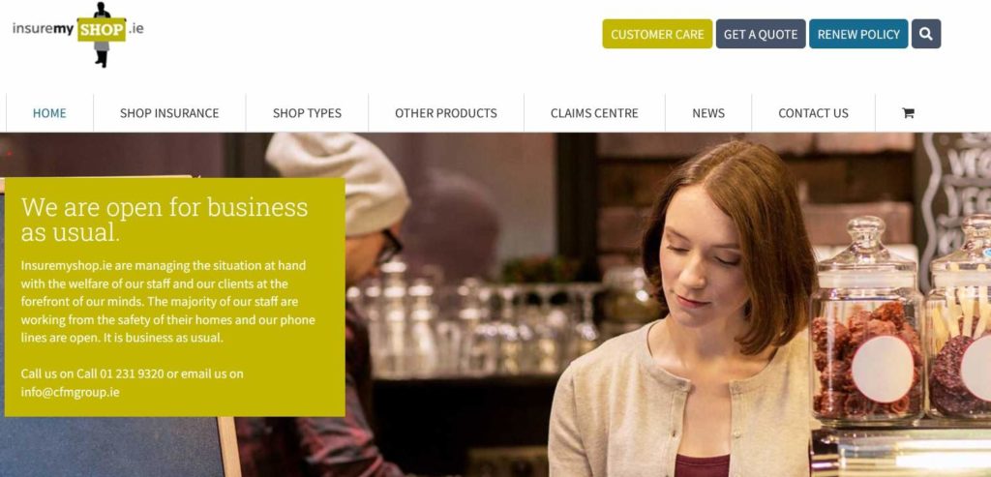
Task: Click the info@cfmgroup.ie email address
Action: click(x=70, y=393)
